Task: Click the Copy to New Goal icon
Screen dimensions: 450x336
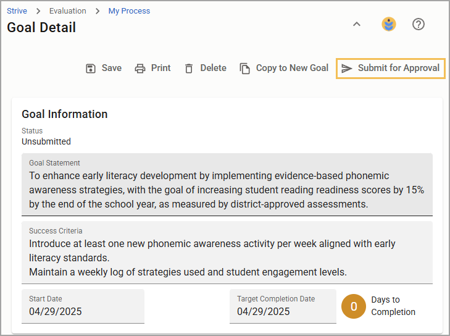Action: point(245,69)
